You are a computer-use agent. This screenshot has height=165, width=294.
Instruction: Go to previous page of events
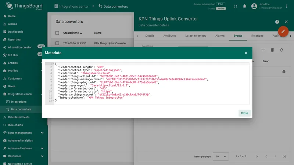(x=266, y=157)
